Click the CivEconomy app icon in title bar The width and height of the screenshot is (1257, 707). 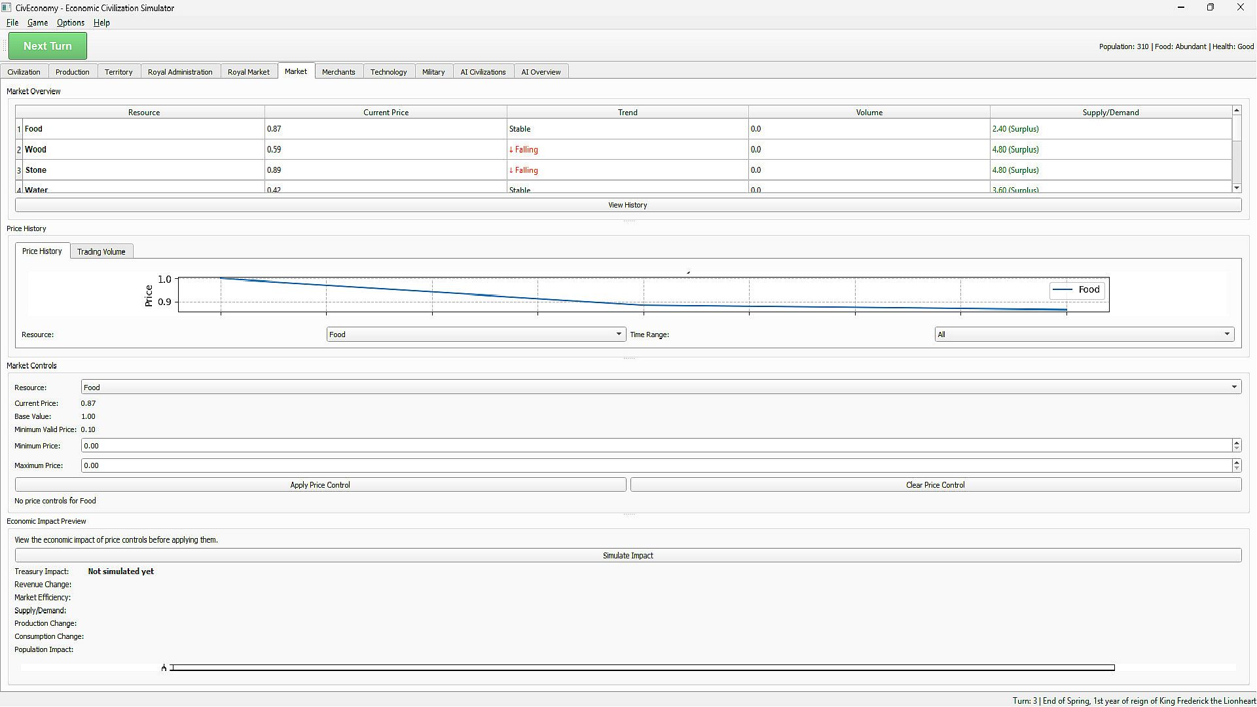(x=7, y=8)
